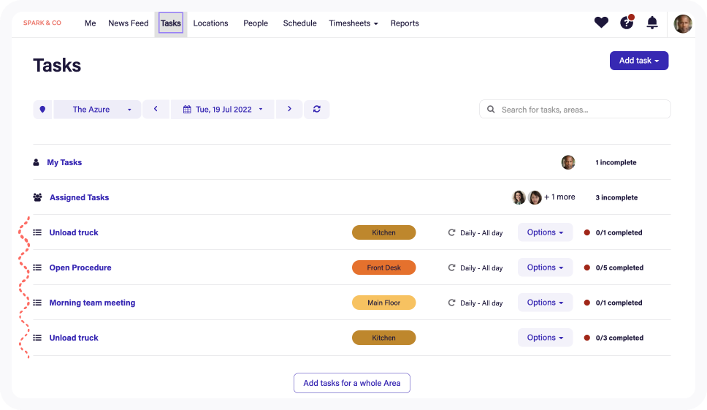This screenshot has height=410, width=707.
Task: Open the Open Procedure task
Action: point(80,268)
